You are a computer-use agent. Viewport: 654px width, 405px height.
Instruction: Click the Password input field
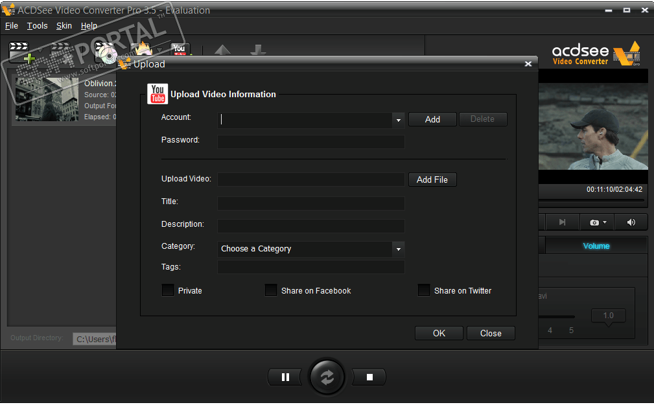click(x=310, y=142)
